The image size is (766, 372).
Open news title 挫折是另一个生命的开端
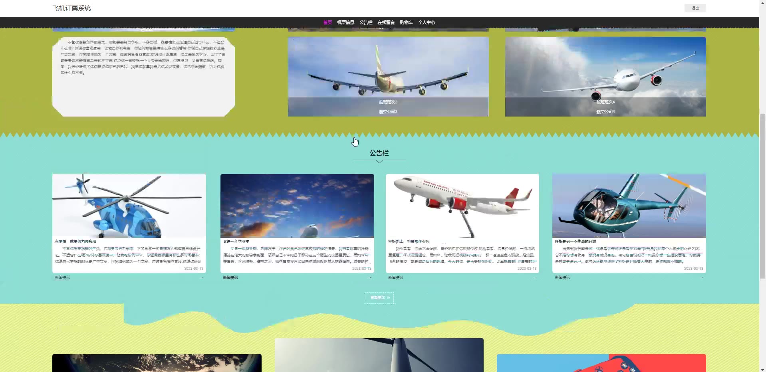(x=575, y=241)
